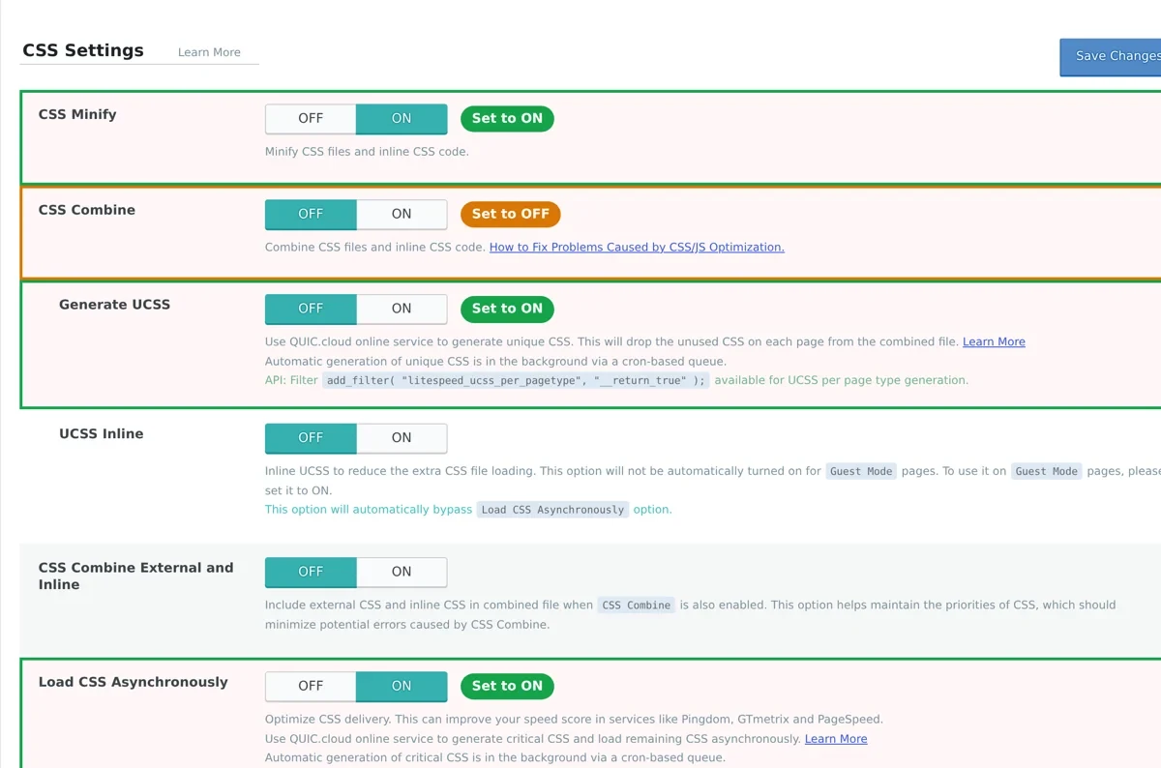
Task: Switch CSS Minify to ON
Action: 402,119
